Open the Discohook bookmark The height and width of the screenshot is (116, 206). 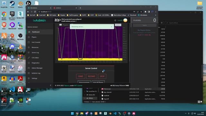point(132,15)
